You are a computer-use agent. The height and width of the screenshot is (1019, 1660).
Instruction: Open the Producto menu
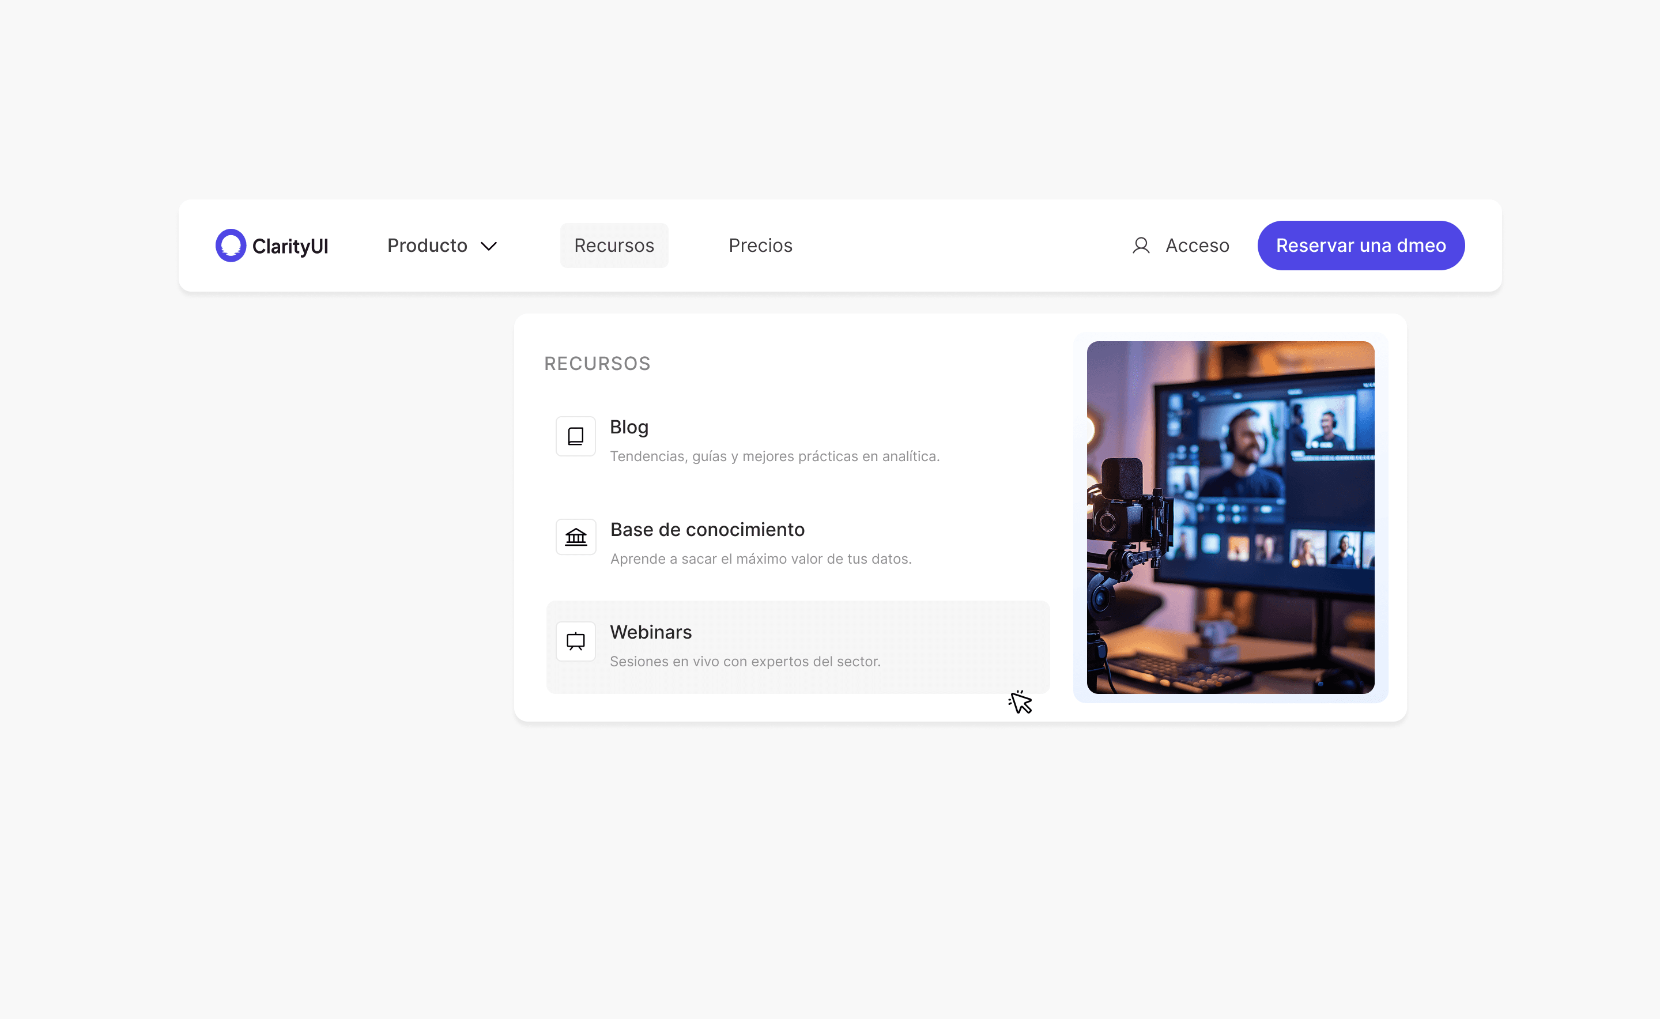coord(427,246)
